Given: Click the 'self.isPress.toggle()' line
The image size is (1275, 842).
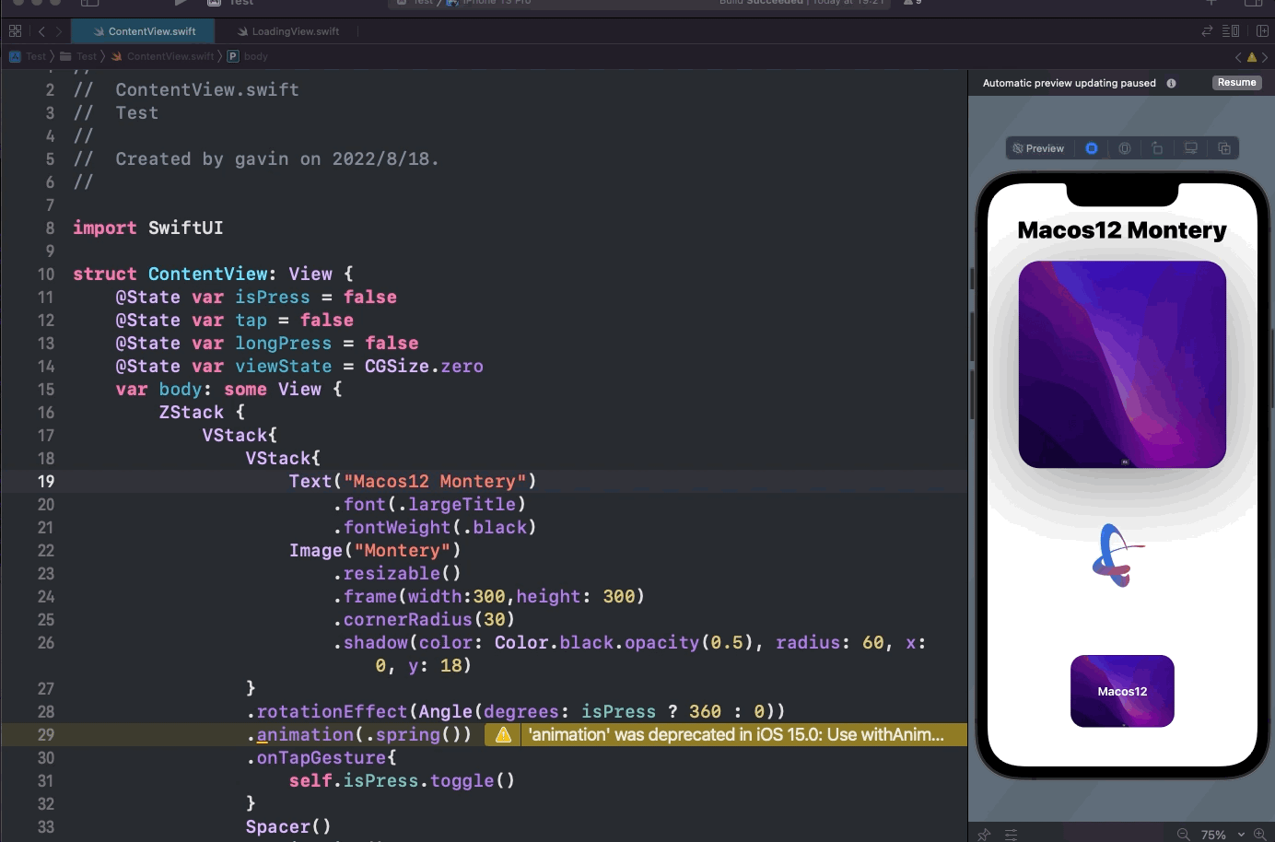Looking at the screenshot, I should click(403, 780).
